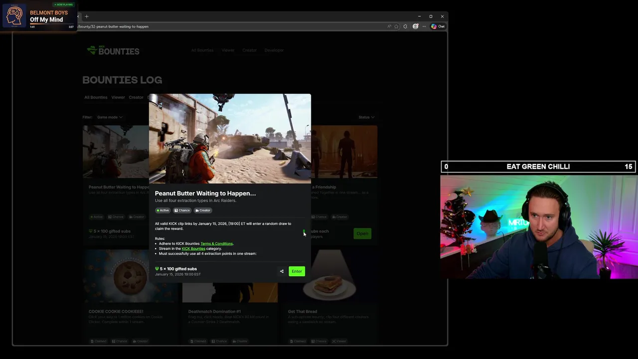The width and height of the screenshot is (638, 359).
Task: Click the Read aloud icon in address bar
Action: (x=389, y=26)
